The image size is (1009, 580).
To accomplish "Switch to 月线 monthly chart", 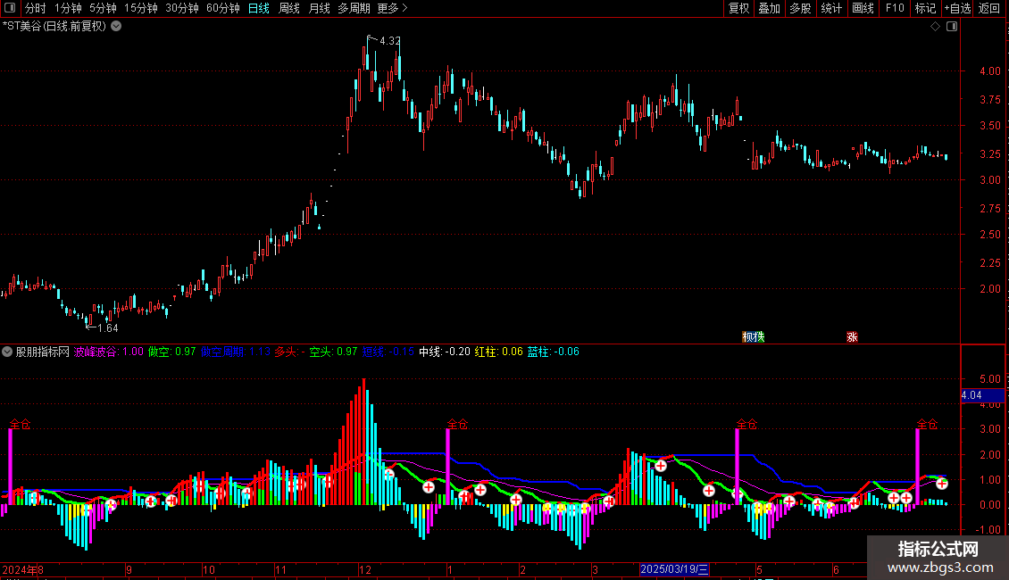I will pos(319,8).
